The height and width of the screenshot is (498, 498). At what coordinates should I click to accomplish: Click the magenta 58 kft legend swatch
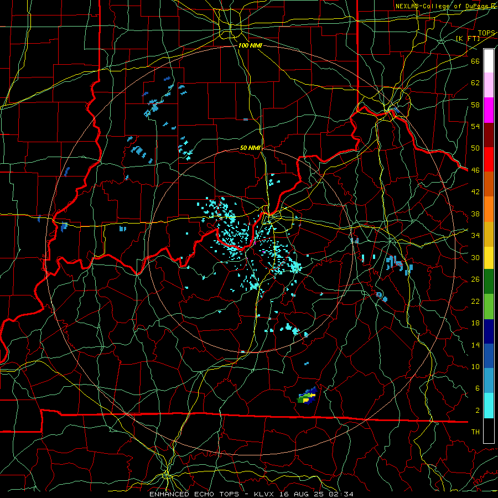tap(489, 110)
